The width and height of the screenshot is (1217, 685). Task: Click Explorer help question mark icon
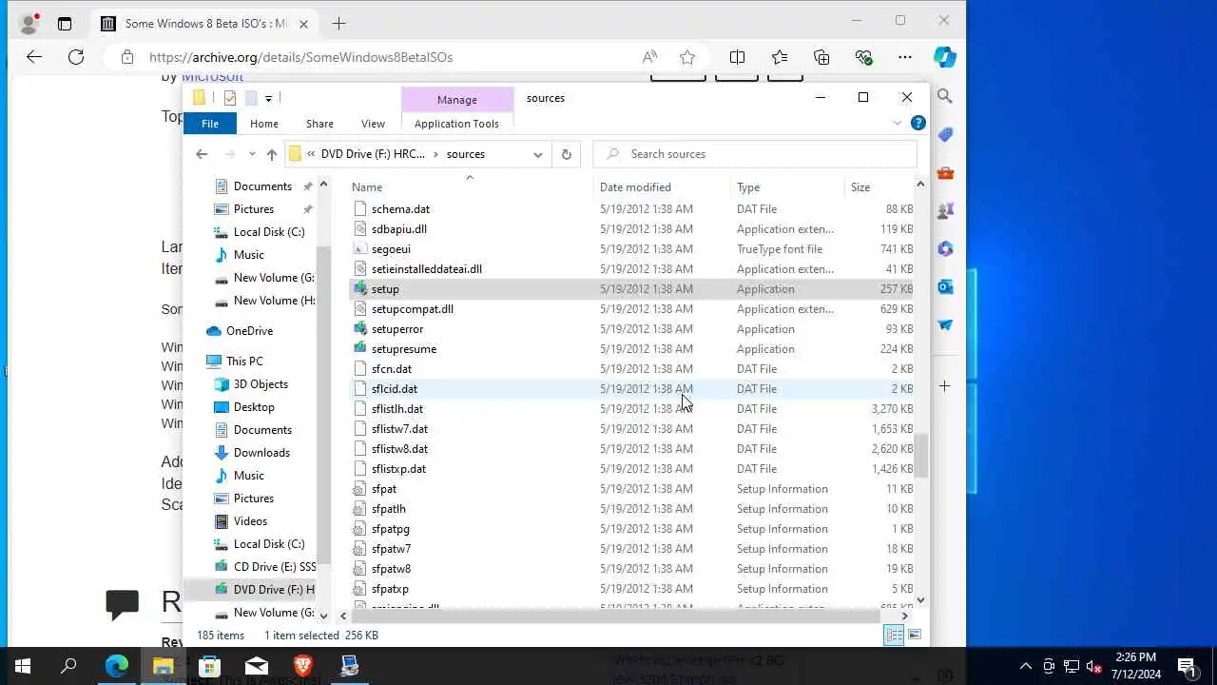pos(918,123)
